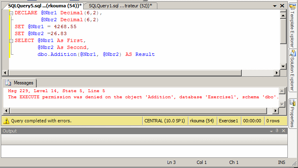The width and height of the screenshot is (298, 168).
Task: Click the rkouma (54) login status
Action: [202, 121]
